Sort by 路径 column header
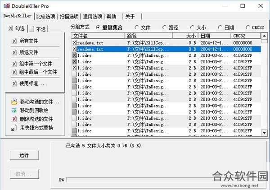This screenshot has height=190, width=270. coord(148,36)
